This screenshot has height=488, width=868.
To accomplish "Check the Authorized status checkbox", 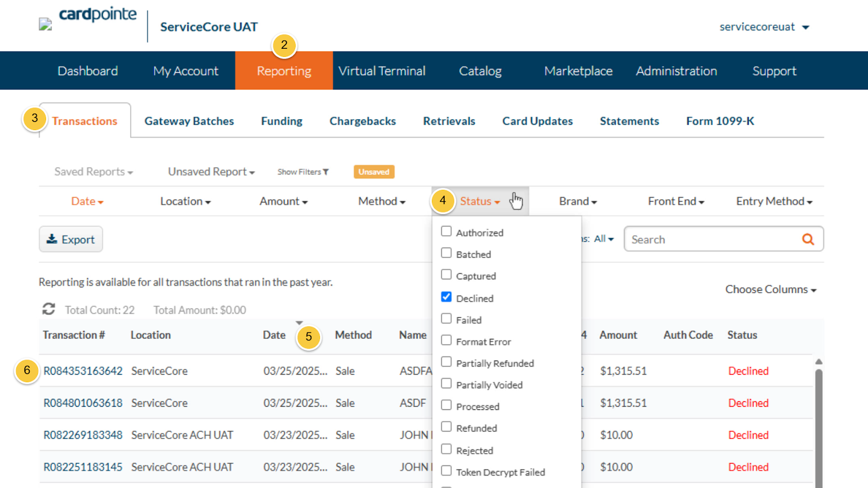I will (x=446, y=232).
